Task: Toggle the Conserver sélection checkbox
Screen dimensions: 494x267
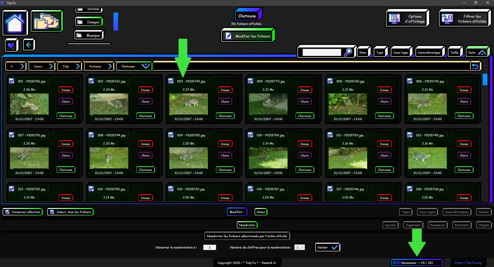Action: (7, 212)
